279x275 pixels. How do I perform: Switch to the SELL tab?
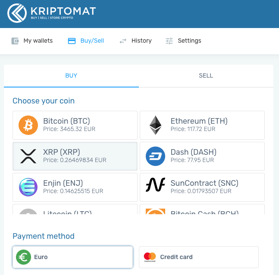(x=206, y=76)
